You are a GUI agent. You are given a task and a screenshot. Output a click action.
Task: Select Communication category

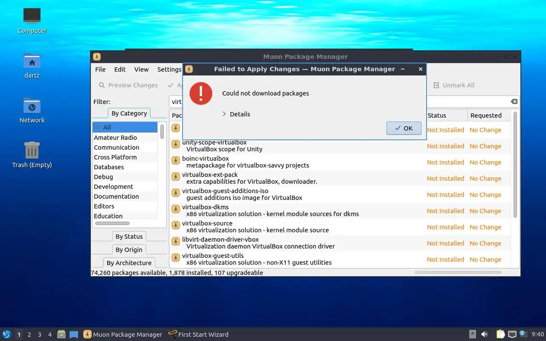point(125,147)
